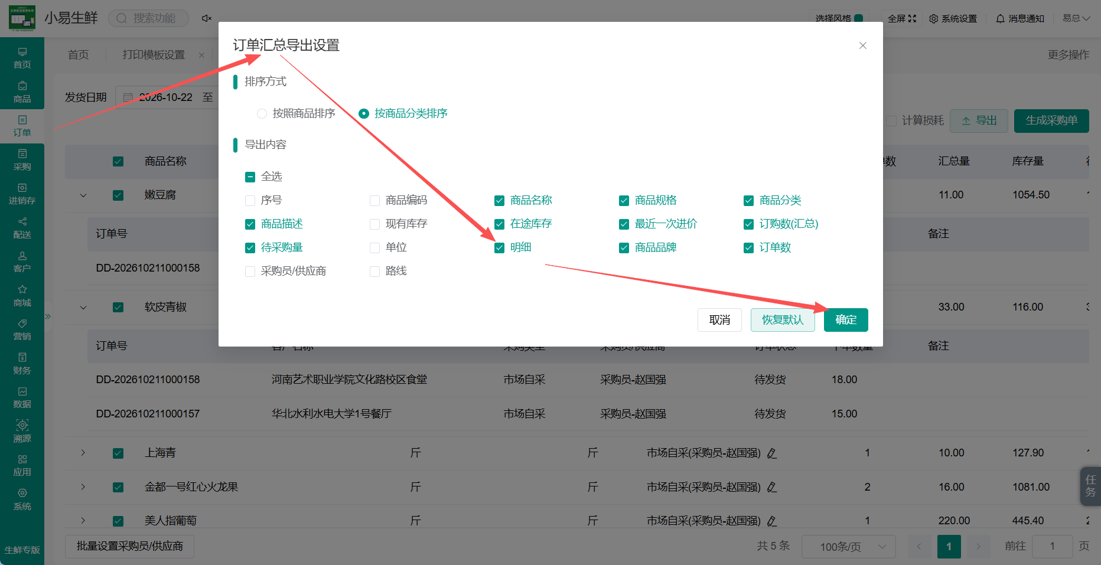Open the 采购 sidebar module

[x=22, y=160]
